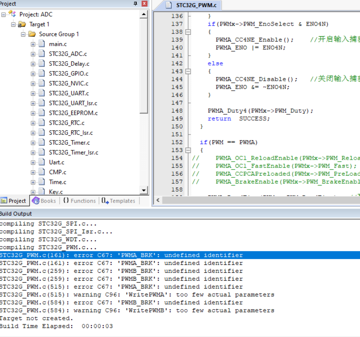The image size is (360, 337).
Task: Expand STC32G_GPIO.c file node
Action: coord(33,74)
